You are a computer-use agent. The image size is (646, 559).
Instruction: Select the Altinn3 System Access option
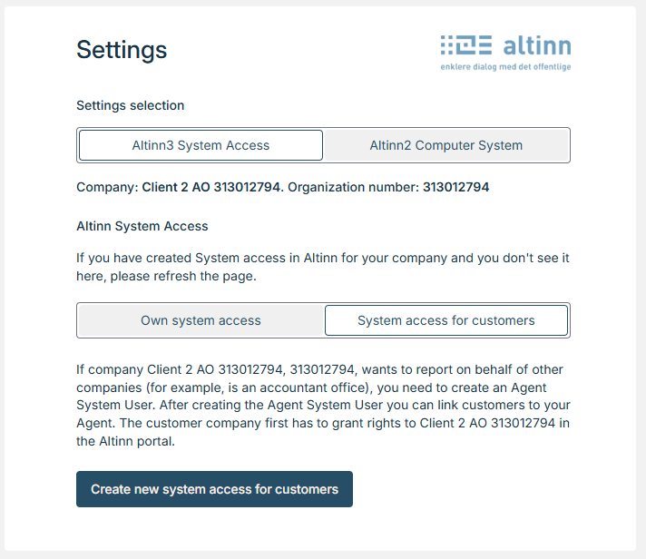click(x=201, y=145)
